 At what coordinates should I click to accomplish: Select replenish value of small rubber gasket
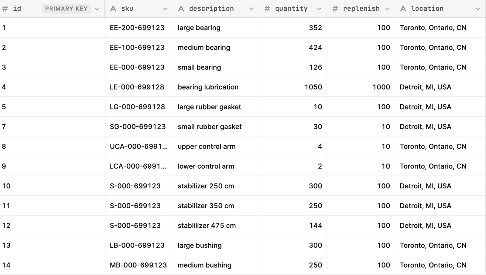coord(361,126)
